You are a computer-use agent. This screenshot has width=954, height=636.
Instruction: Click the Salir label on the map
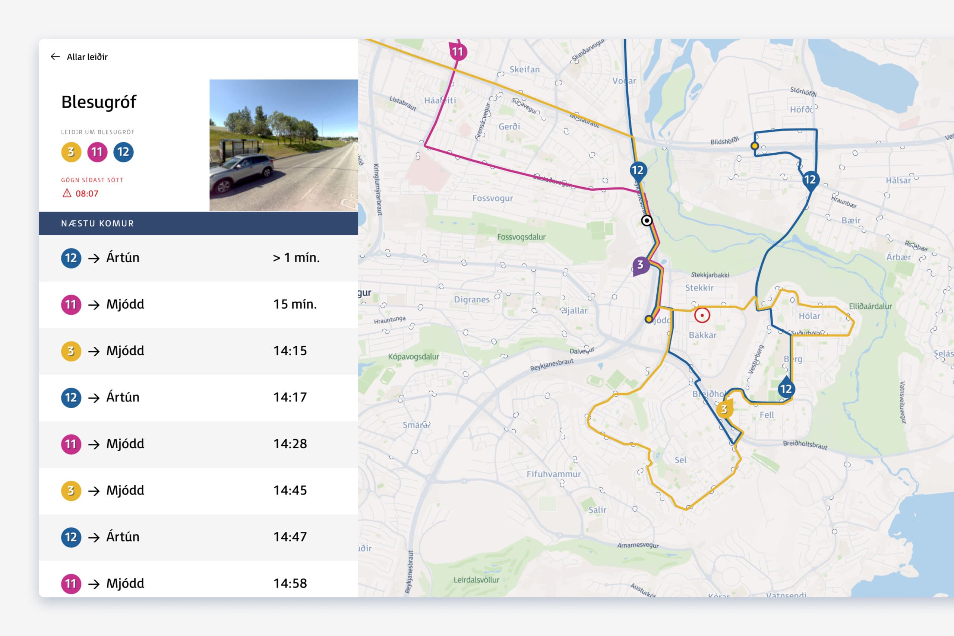tap(598, 510)
